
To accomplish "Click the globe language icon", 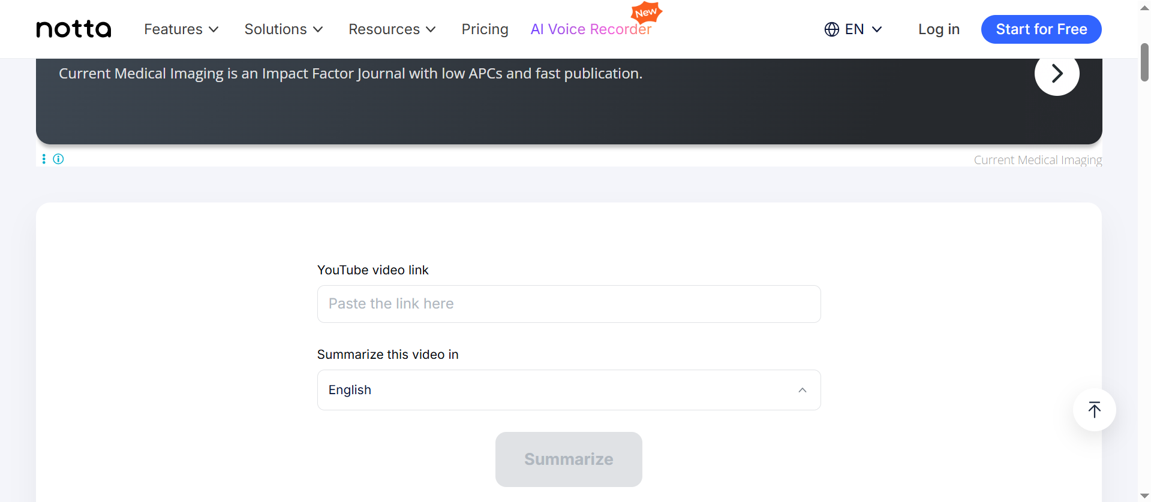I will click(832, 29).
